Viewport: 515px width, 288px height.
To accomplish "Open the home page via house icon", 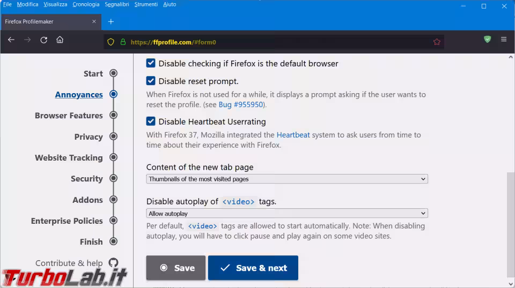I will [x=60, y=40].
